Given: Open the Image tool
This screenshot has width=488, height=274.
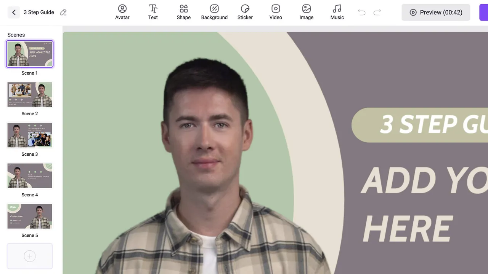Looking at the screenshot, I should point(307,12).
